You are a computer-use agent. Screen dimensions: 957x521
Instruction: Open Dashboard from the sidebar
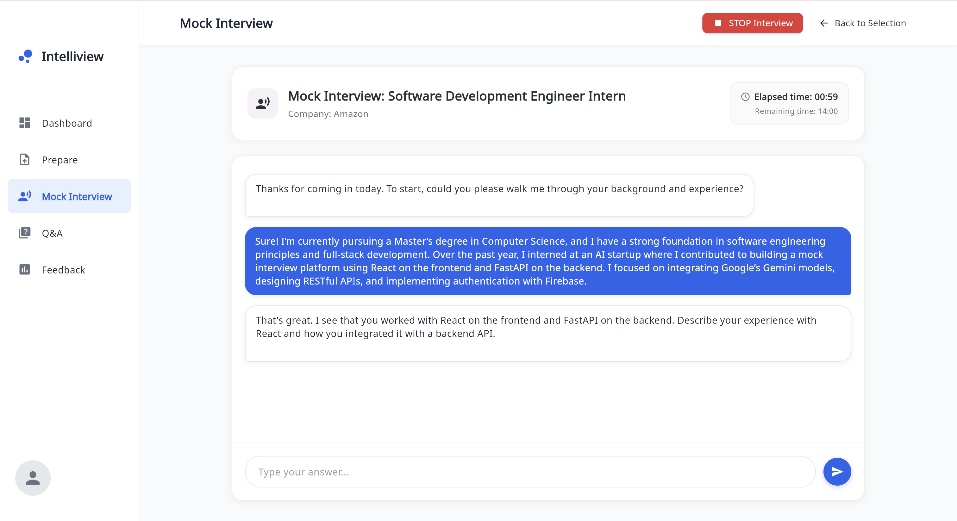point(67,123)
